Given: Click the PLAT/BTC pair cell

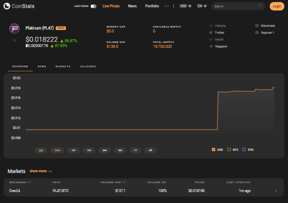Looking at the screenshot, I should [61, 191].
